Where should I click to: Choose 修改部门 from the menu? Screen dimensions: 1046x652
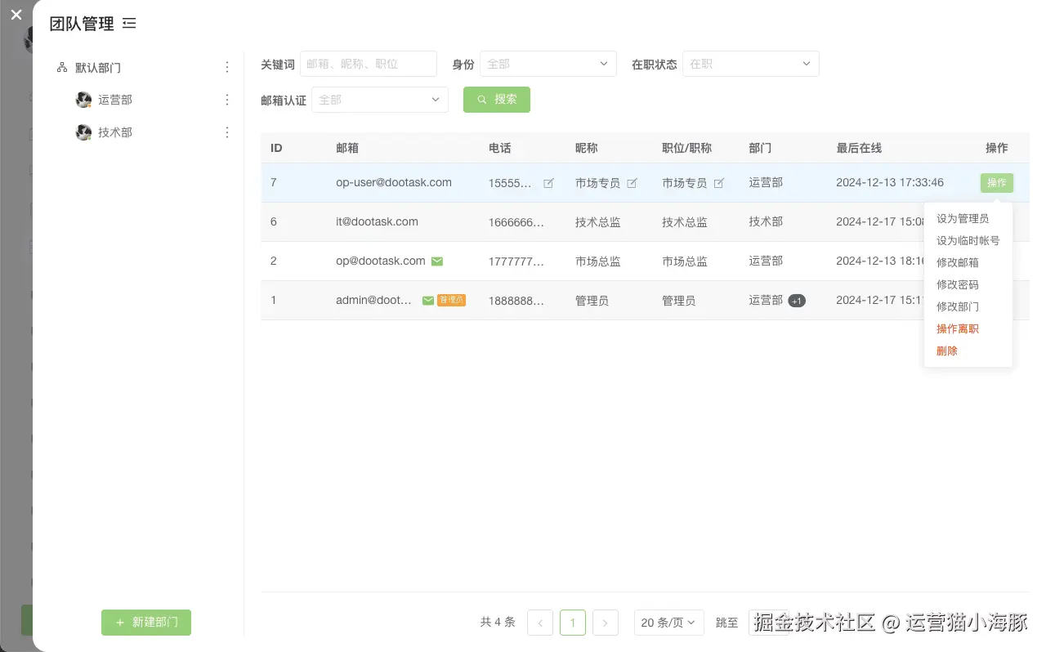pyautogui.click(x=968, y=307)
